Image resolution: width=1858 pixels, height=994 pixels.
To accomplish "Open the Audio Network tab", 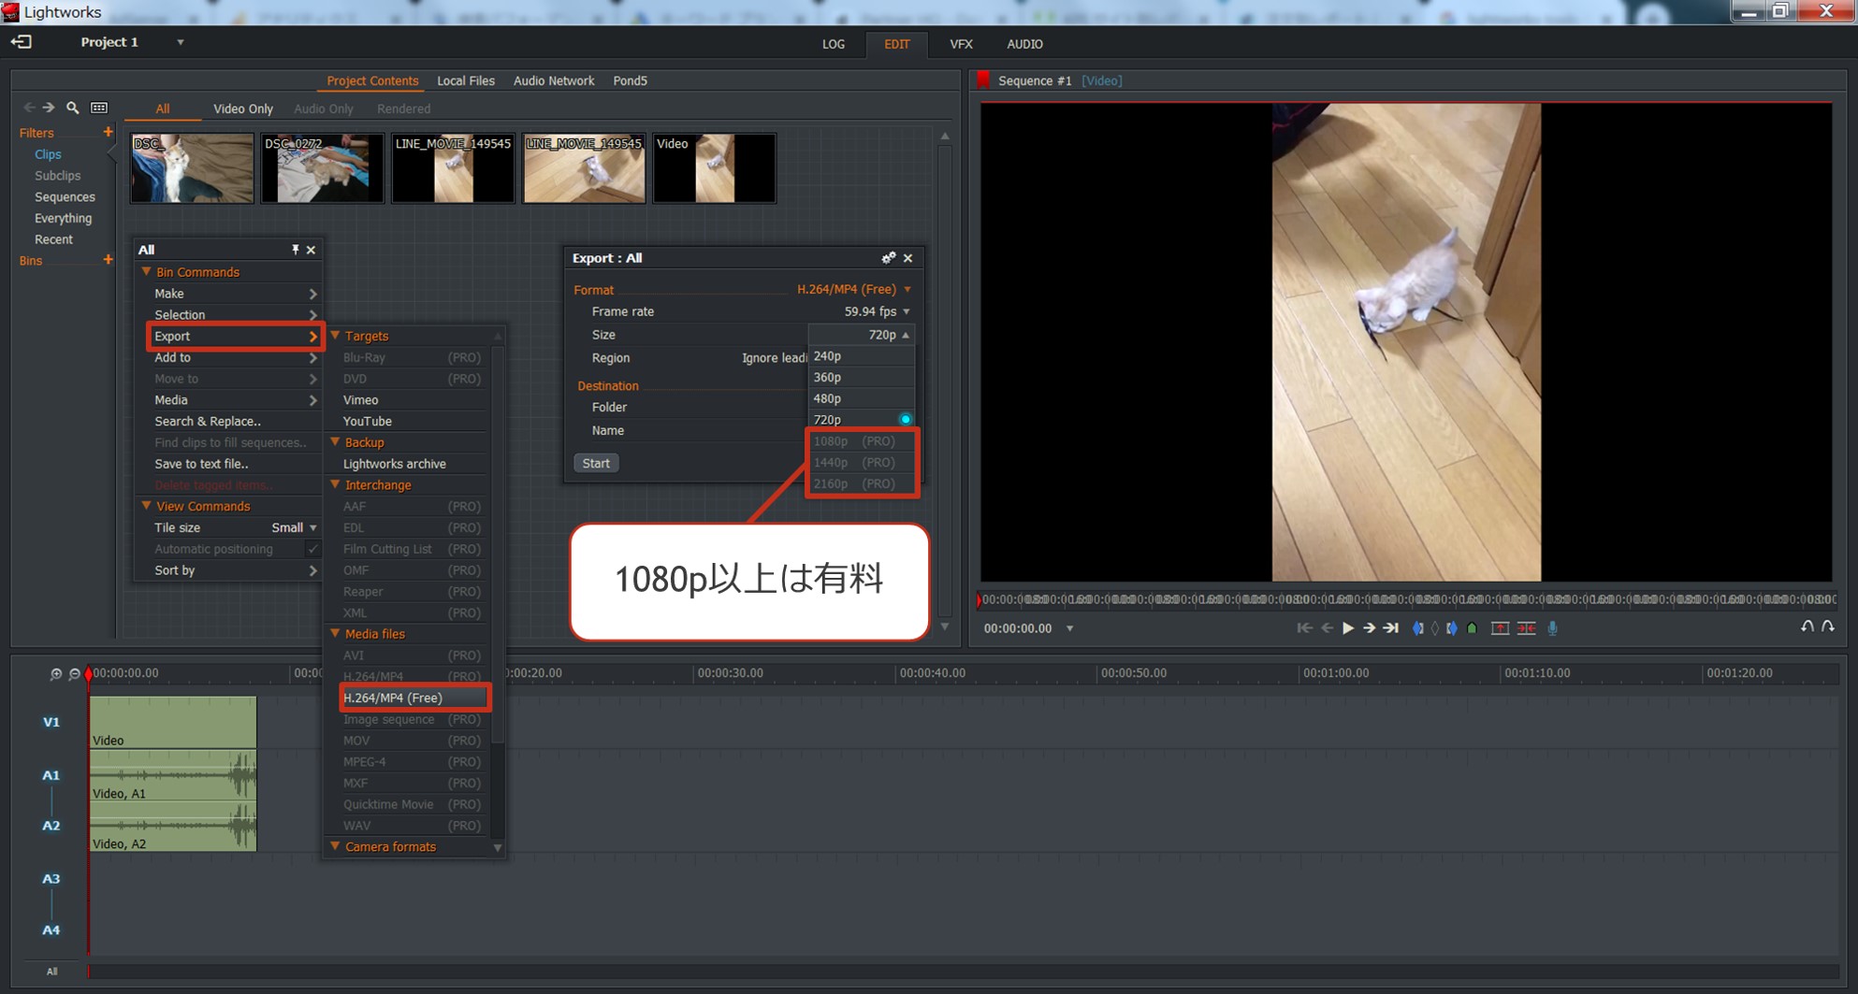I will tap(554, 80).
